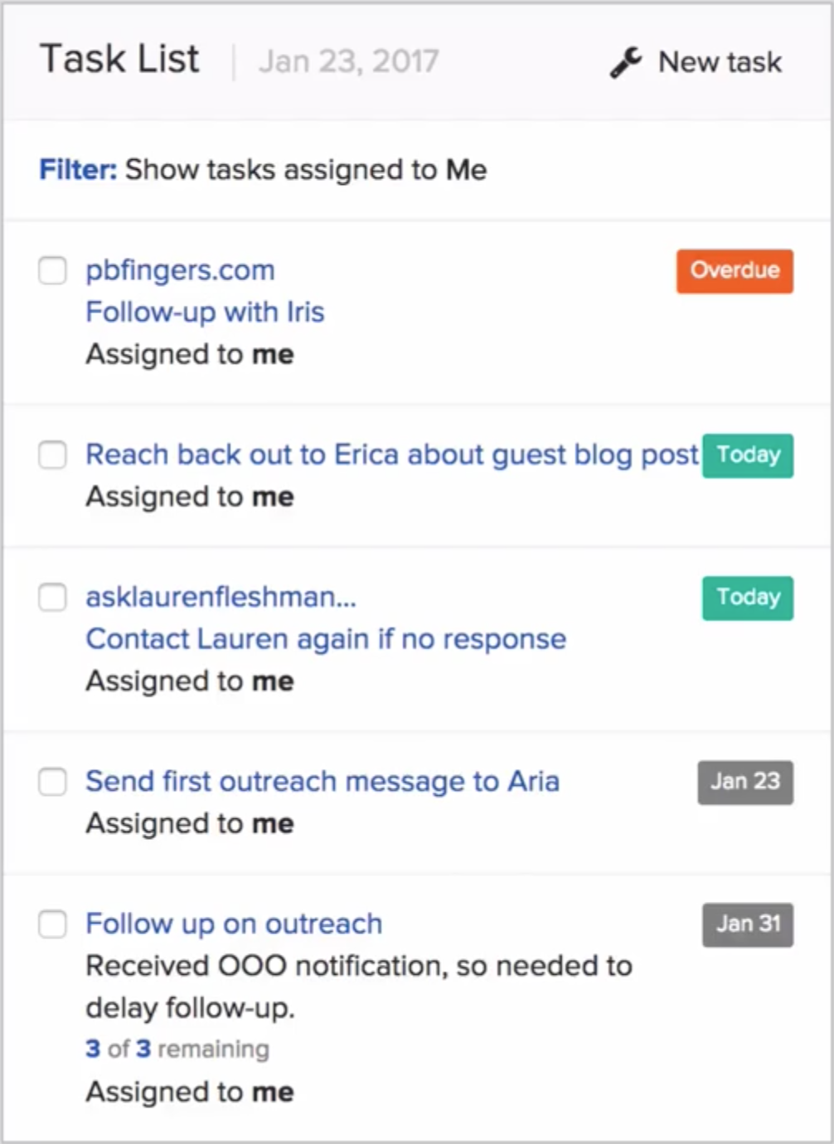
Task: Tick the Follow up on outreach checkbox
Action: (x=52, y=923)
